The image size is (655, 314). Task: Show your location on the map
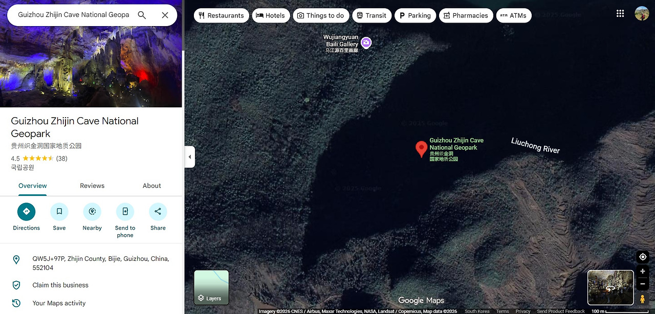pos(643,257)
